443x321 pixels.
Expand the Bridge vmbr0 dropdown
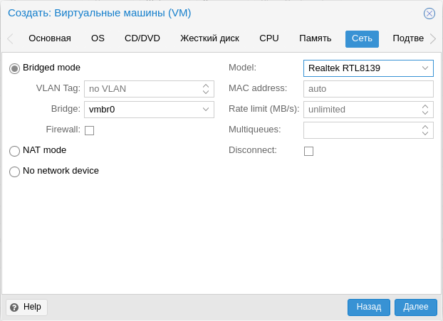pos(206,110)
